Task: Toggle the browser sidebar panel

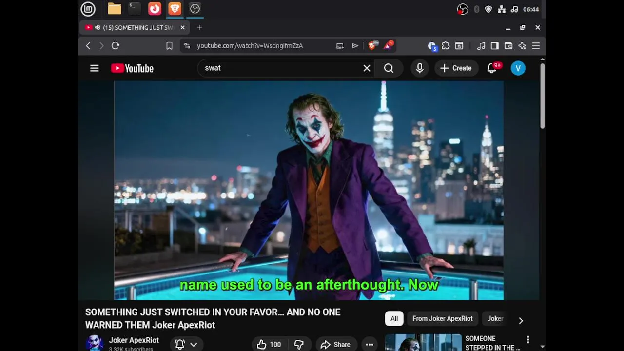Action: 495,46
